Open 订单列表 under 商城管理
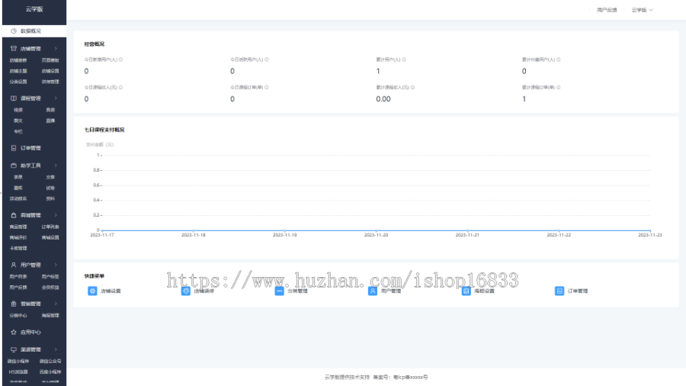This screenshot has height=386, width=686. (50, 227)
